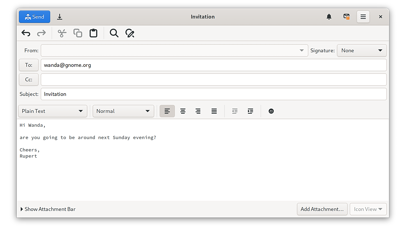Image resolution: width=406 pixels, height=228 pixels.
Task: Open Find using the magnifier icon
Action: point(114,33)
